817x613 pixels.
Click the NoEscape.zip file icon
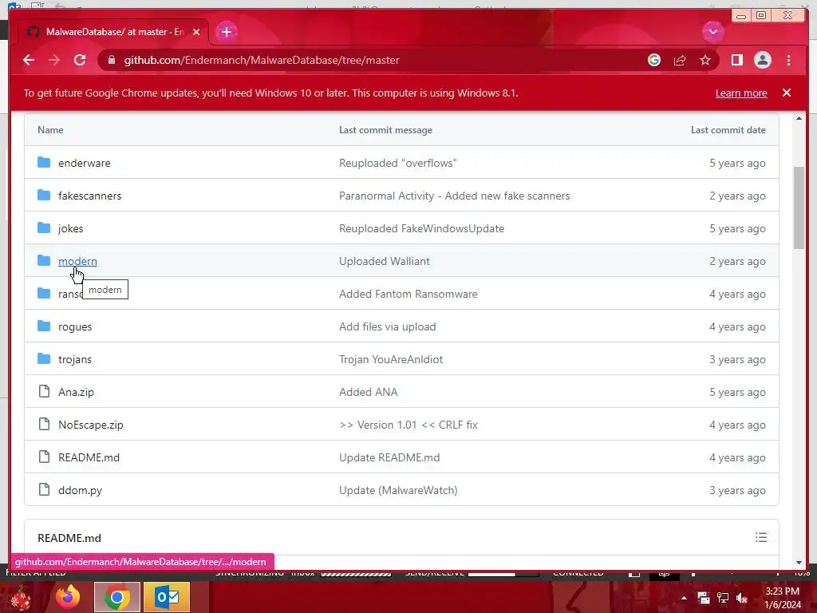(x=45, y=424)
